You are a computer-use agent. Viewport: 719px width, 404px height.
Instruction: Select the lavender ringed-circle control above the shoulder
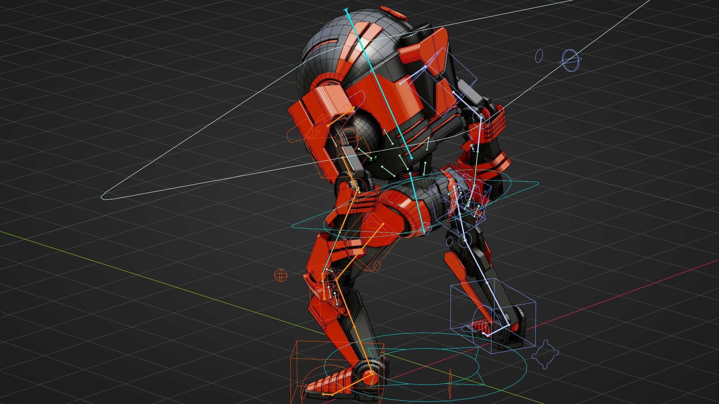tap(571, 60)
